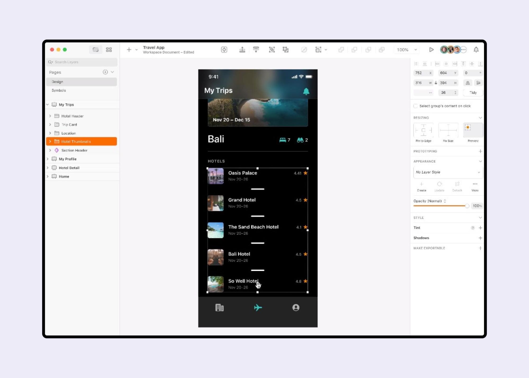
Task: Open the zoom 100% dropdown
Action: (x=407, y=50)
